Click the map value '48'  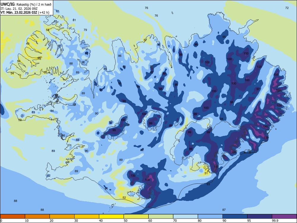pyautogui.click(x=39, y=58)
